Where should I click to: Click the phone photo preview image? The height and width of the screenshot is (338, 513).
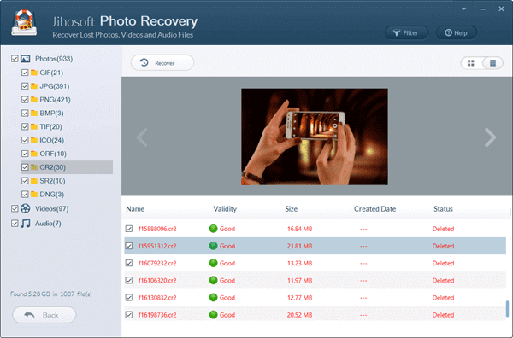315,137
